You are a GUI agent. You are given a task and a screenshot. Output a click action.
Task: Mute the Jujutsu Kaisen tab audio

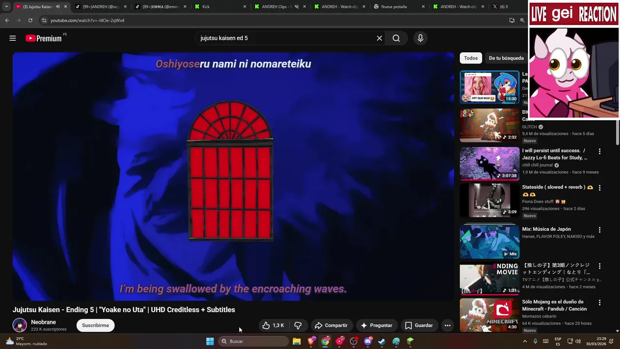point(58,7)
